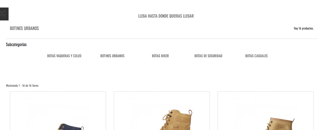The height and width of the screenshot is (130, 328).
Task: Open Botines Urbanos subcategory link
Action: 112,56
